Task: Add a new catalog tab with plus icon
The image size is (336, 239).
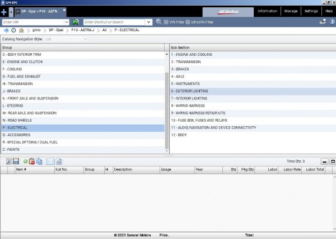Action: click(x=4, y=12)
